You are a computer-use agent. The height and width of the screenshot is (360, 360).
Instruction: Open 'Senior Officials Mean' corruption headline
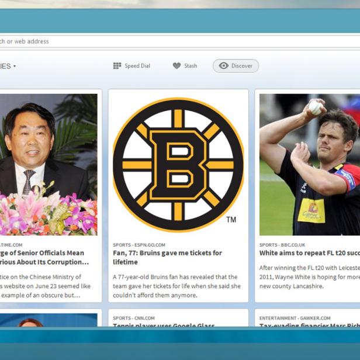tap(44, 257)
